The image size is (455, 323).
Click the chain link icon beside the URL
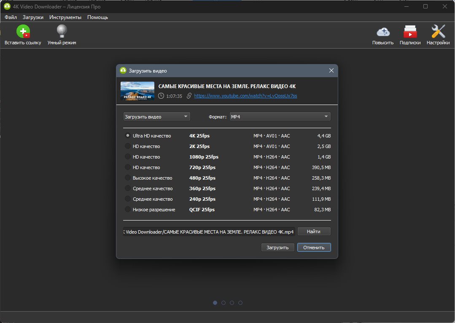point(189,96)
